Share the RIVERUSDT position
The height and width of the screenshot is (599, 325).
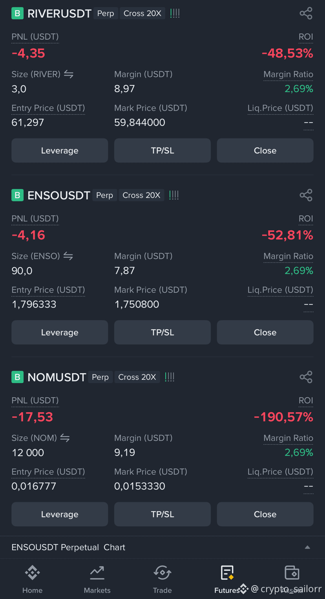(306, 13)
